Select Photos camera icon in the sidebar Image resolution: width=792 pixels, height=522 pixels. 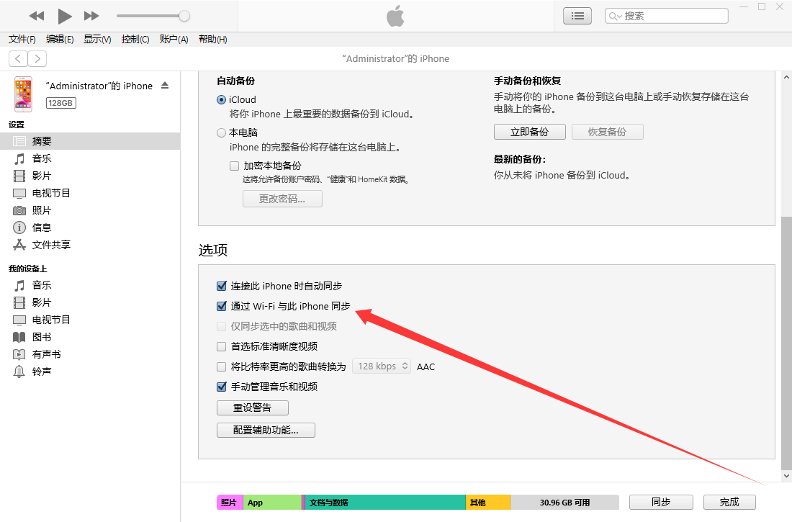click(x=19, y=210)
